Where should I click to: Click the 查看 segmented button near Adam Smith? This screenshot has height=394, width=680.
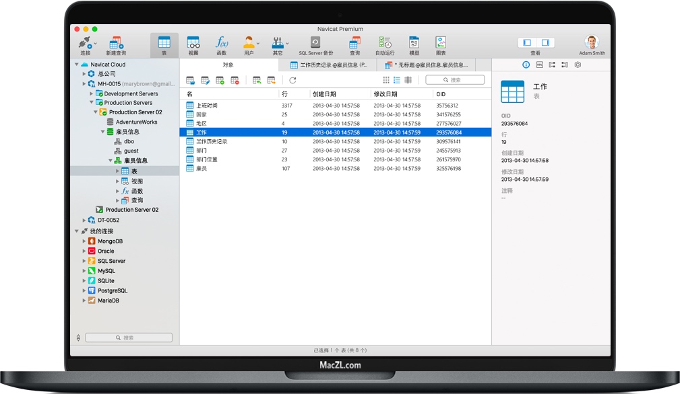[537, 42]
